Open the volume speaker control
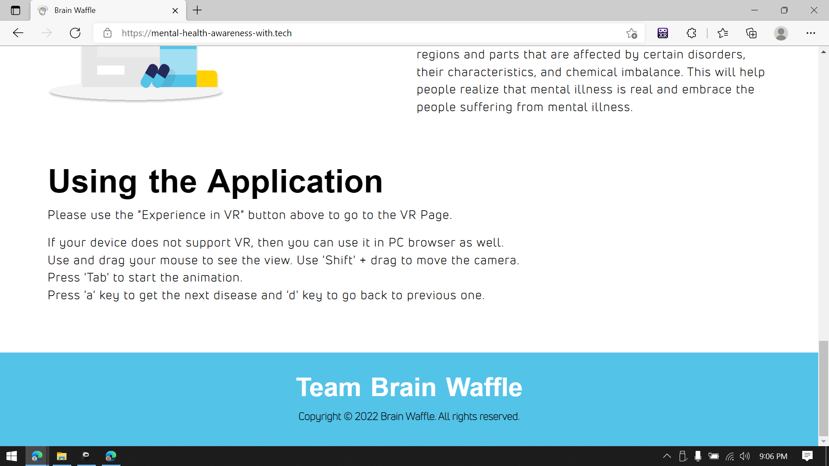This screenshot has height=466, width=829. (x=745, y=456)
